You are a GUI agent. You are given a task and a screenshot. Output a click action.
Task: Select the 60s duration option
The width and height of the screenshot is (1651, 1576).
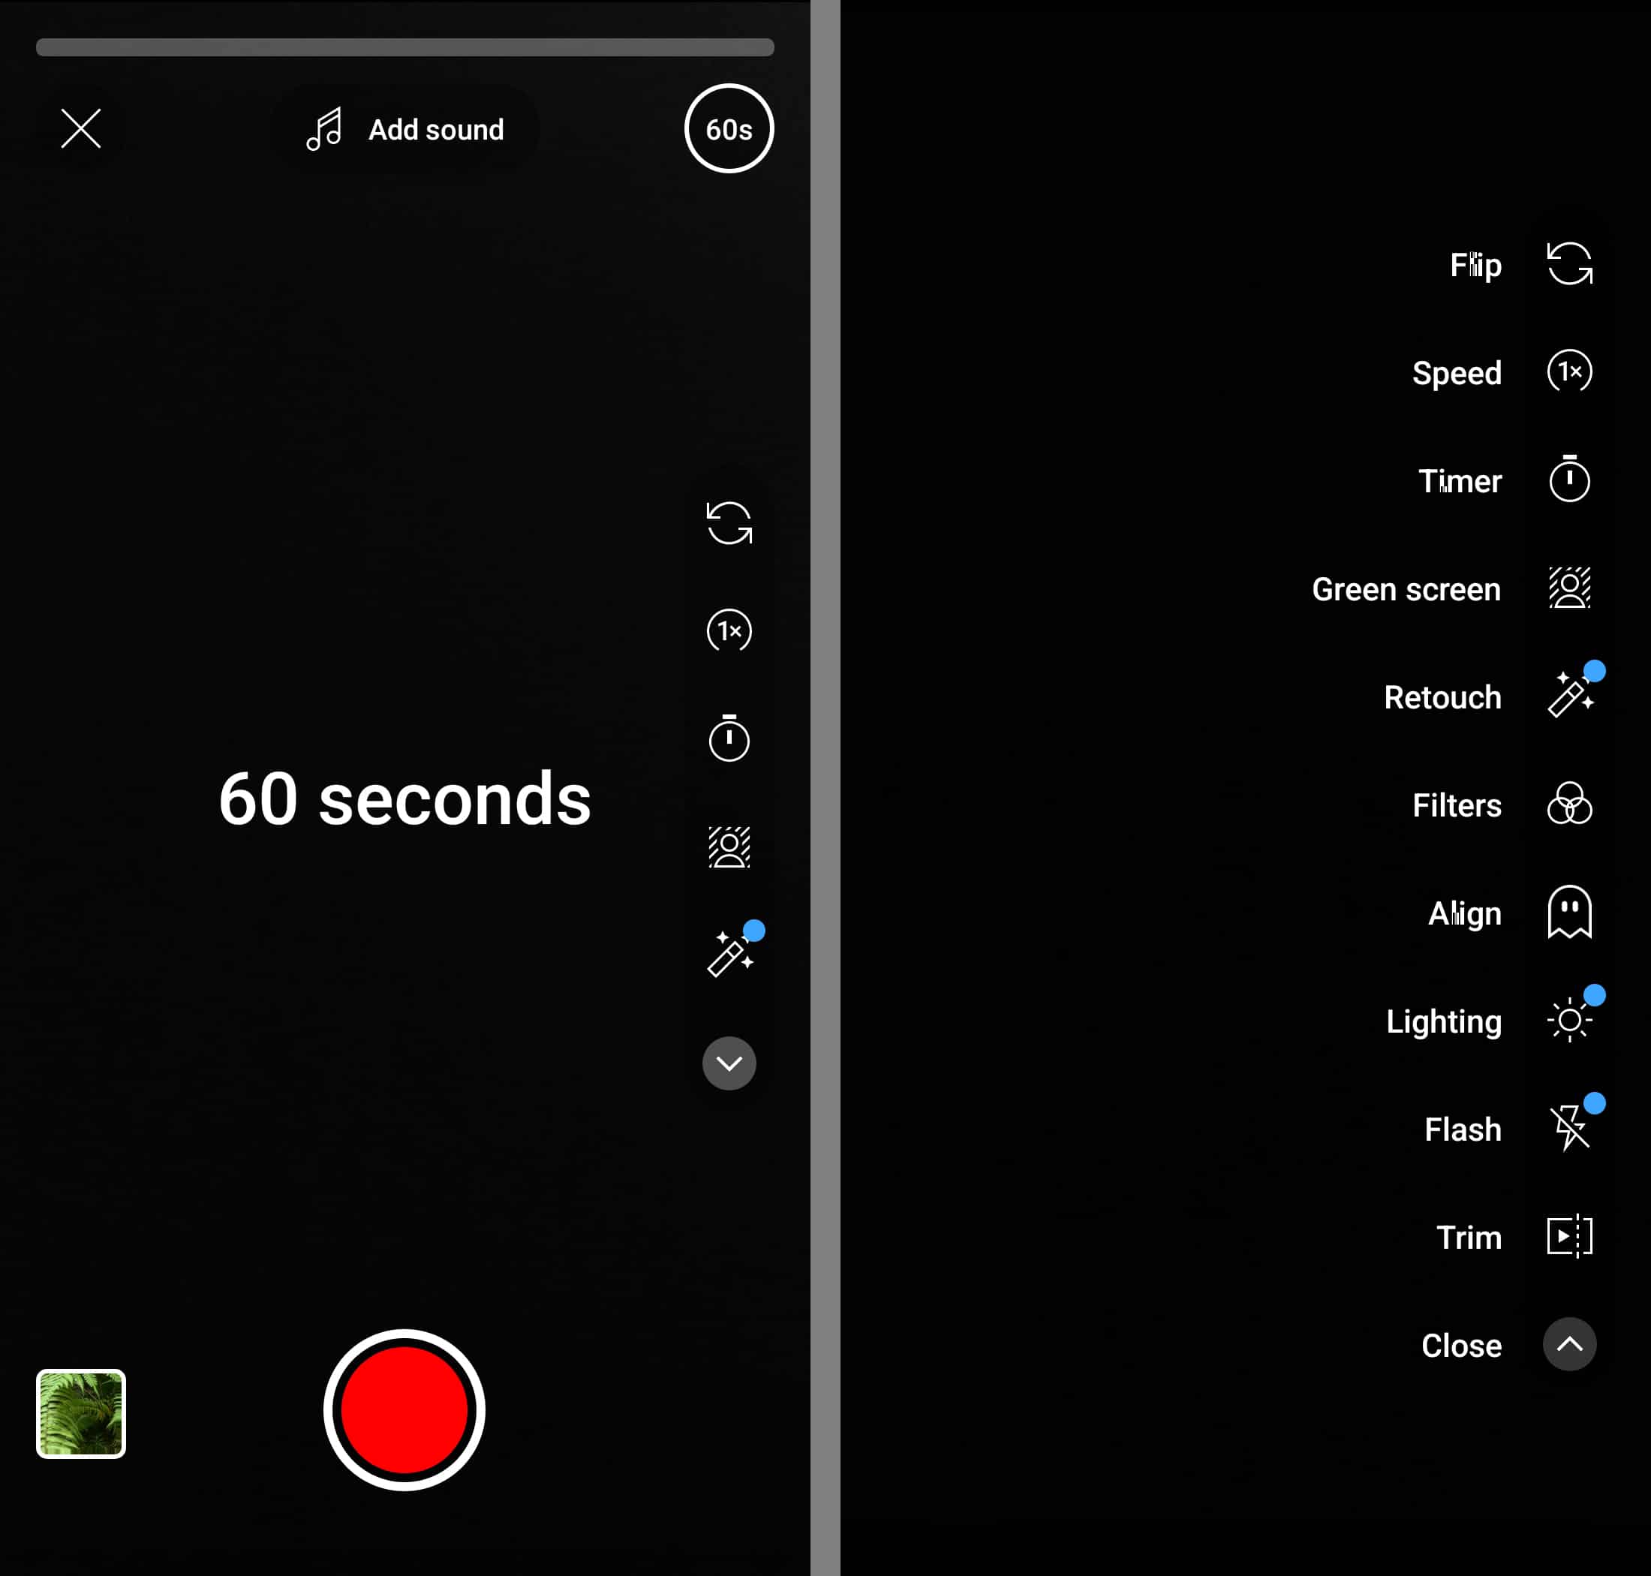[x=728, y=130]
